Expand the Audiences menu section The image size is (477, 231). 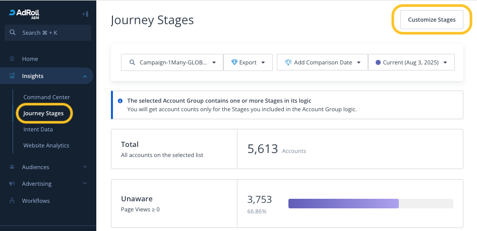(x=85, y=167)
